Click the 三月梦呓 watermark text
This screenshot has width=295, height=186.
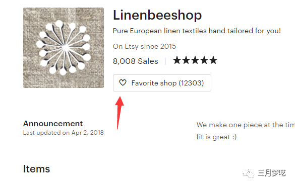click(x=272, y=173)
